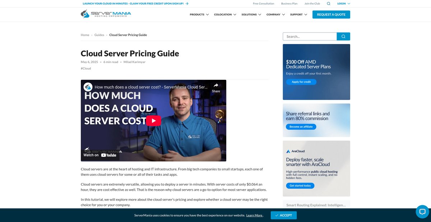The width and height of the screenshot is (431, 222).
Task: Open the Company menu
Action: tap(276, 15)
